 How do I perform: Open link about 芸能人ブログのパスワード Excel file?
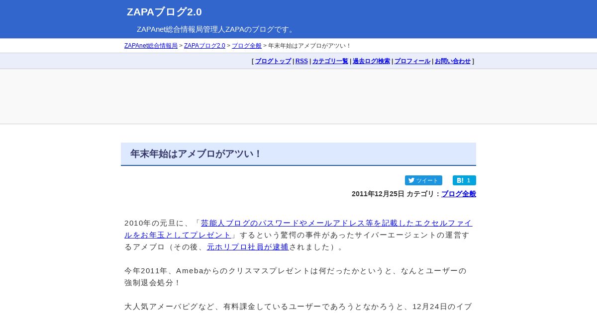(x=298, y=229)
